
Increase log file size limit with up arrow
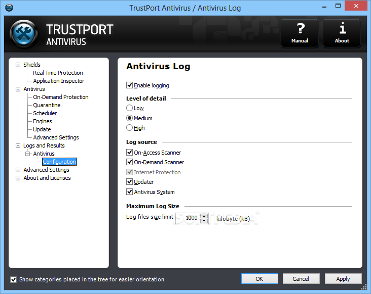click(x=204, y=216)
